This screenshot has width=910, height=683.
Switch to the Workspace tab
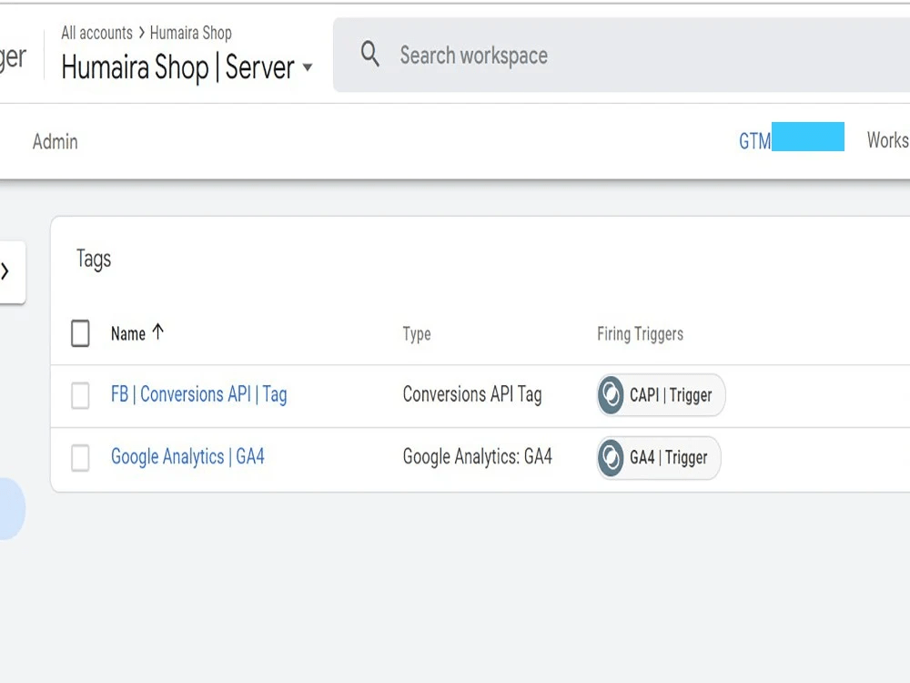[890, 141]
